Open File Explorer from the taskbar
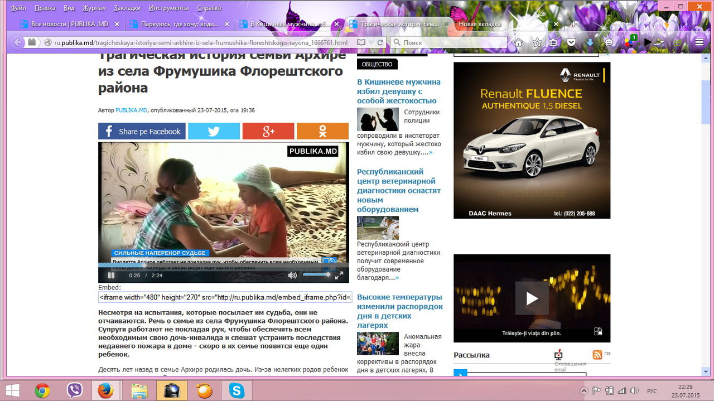The height and width of the screenshot is (401, 714). (139, 390)
